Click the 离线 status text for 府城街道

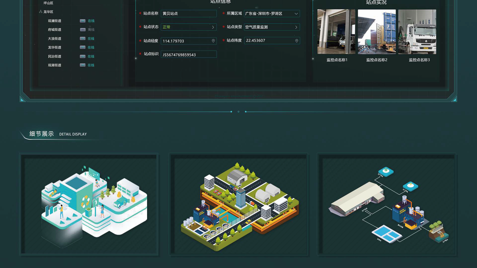91,29
